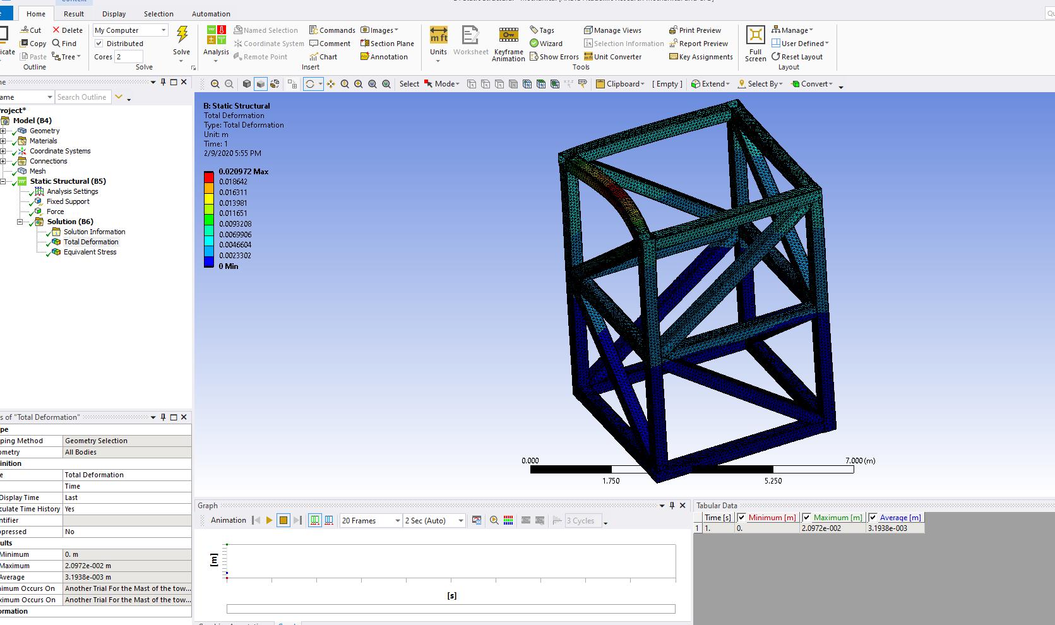Click the Search Outline field
This screenshot has height=625, width=1055.
[82, 97]
